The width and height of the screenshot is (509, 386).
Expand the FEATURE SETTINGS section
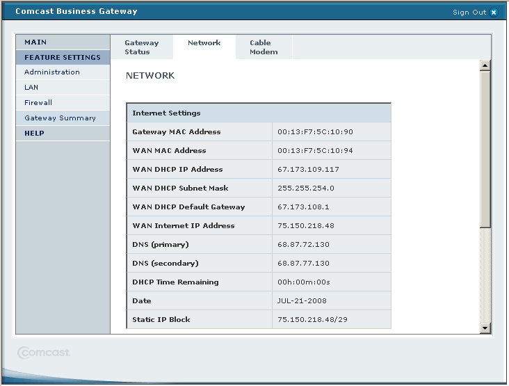63,58
